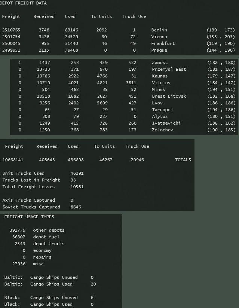Select the Tarnopol depot name

162,110
